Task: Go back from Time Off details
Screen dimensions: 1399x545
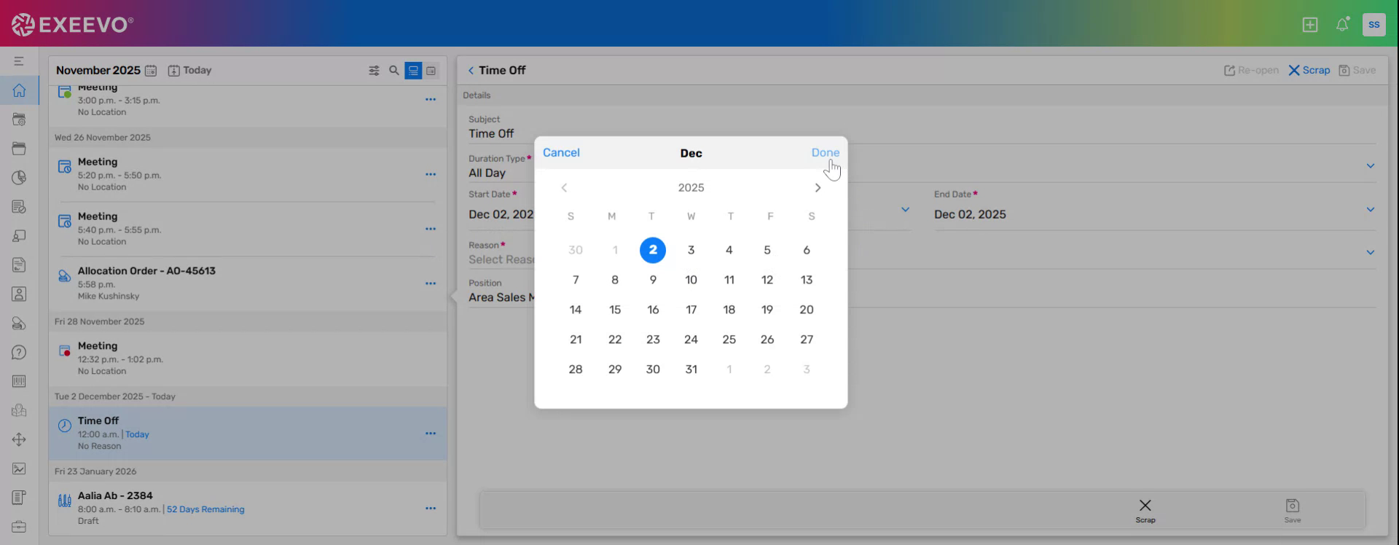Action: click(x=471, y=71)
